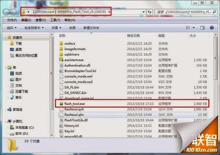This screenshot has height=155, width=220.
Task: Go forward with the round Forward arrow
Action: [14, 12]
